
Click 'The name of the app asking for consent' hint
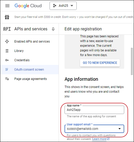coord(91,116)
